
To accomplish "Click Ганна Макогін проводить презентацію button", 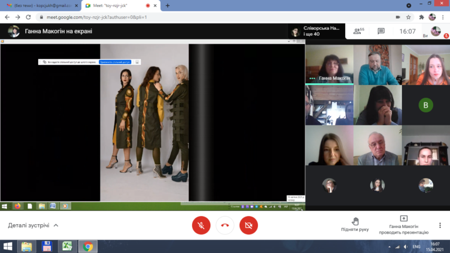I will (x=404, y=225).
